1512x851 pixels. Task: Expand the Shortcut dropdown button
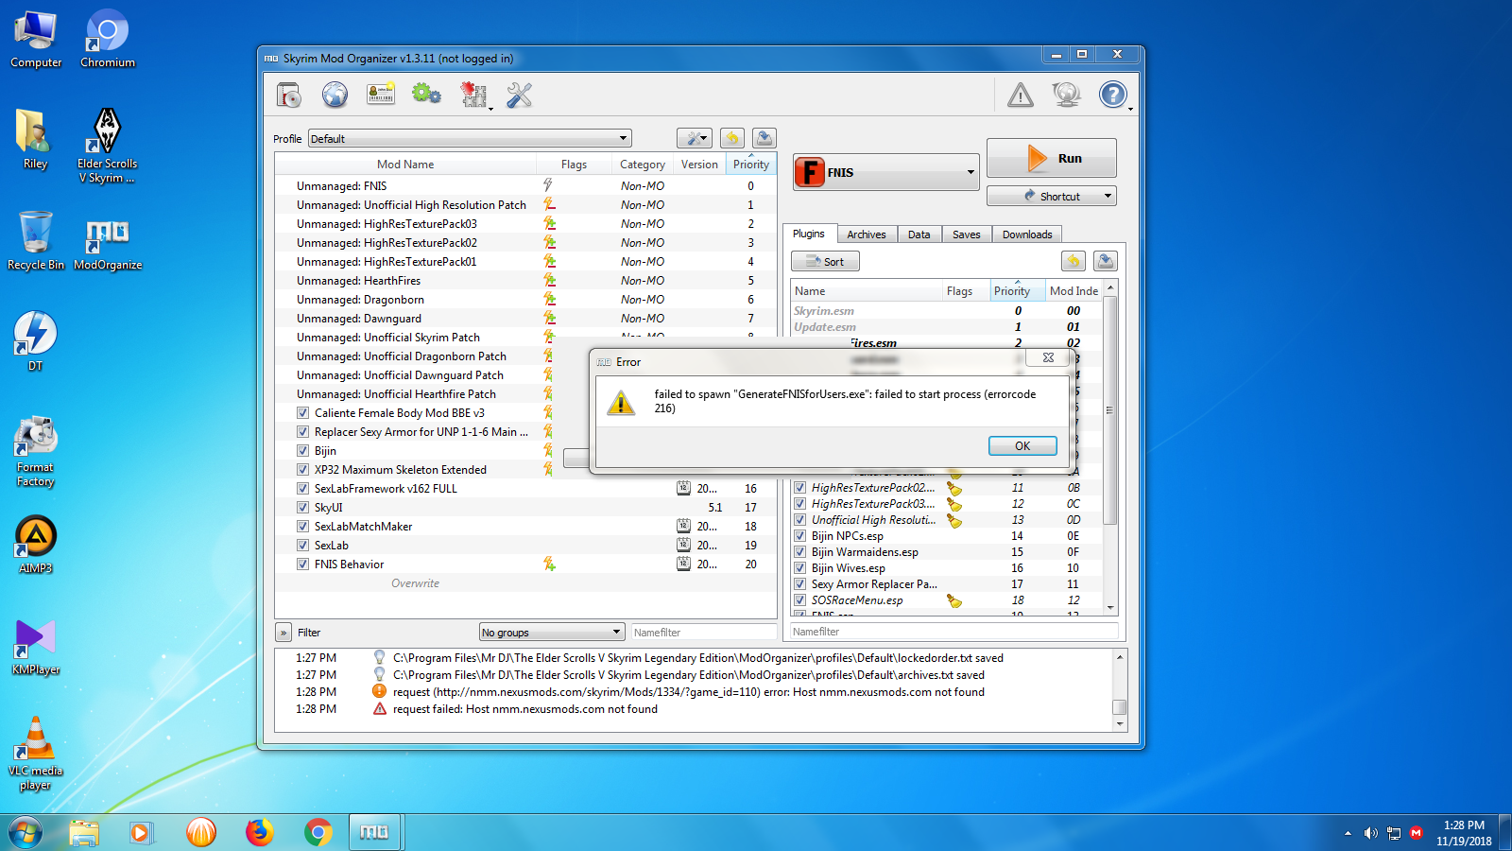[x=1108, y=197]
